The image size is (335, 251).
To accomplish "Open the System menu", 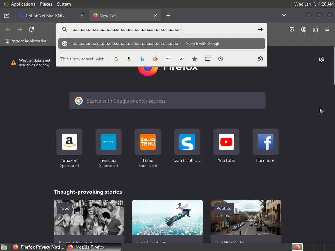I will coord(64,4).
